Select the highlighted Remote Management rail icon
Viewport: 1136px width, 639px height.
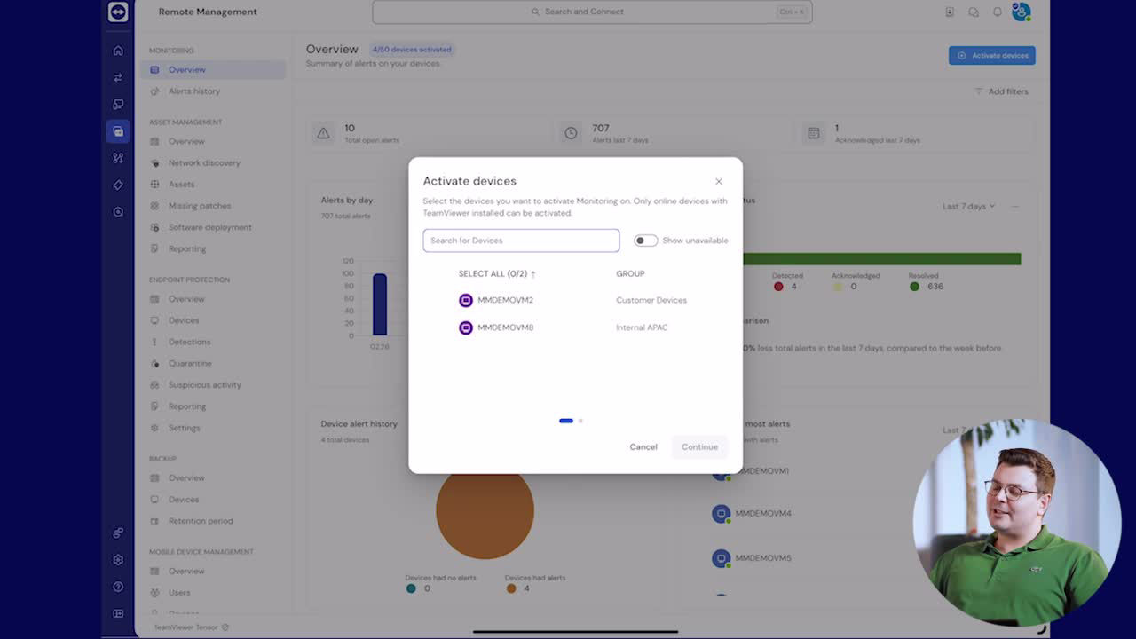[118, 131]
